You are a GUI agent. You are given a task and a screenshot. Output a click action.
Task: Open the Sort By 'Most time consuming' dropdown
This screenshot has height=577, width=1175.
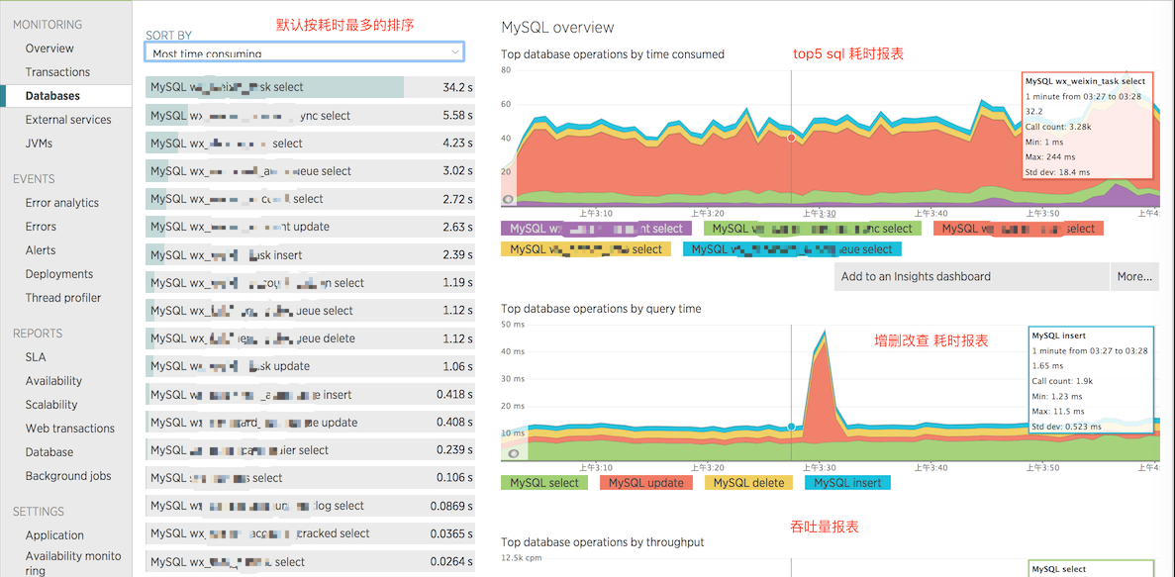(304, 52)
